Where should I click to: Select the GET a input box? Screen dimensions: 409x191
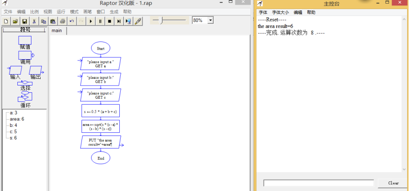click(101, 64)
